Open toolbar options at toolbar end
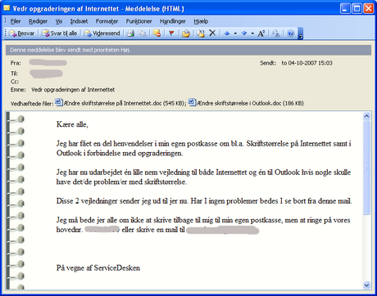 (x=300, y=34)
